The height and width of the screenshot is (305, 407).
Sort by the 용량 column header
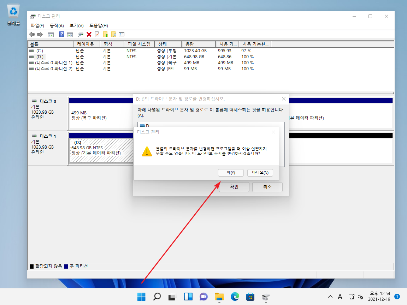pos(199,44)
